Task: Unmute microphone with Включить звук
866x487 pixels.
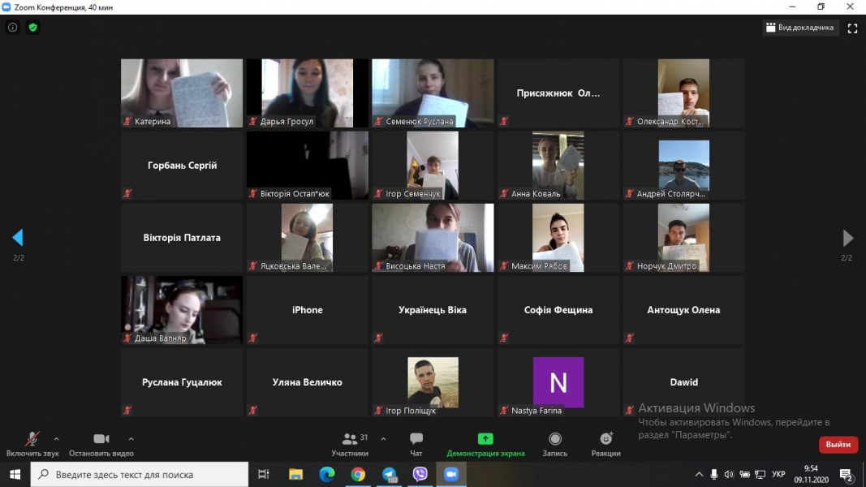Action: click(32, 439)
